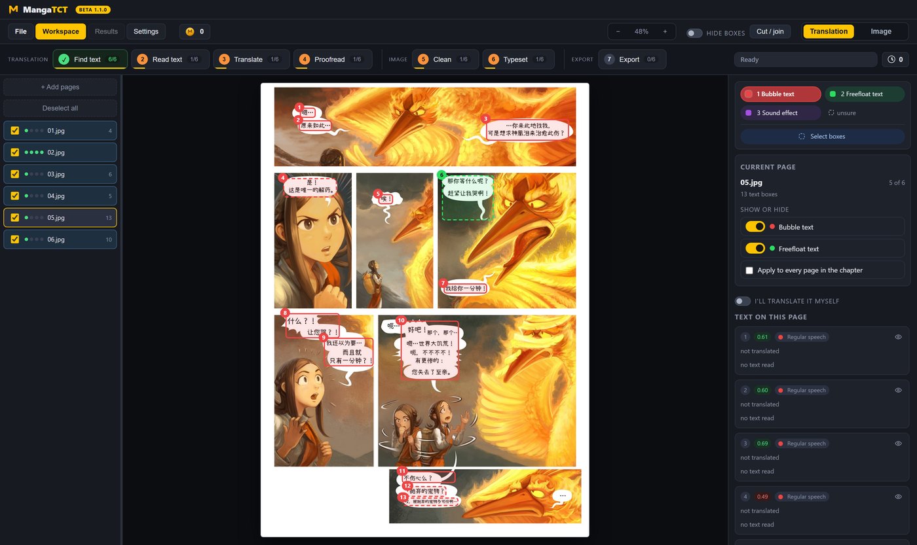Click the coin balance icon

tap(191, 31)
